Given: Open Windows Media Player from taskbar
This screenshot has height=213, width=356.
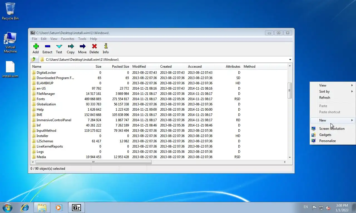Looking at the screenshot, I should coord(59,207).
